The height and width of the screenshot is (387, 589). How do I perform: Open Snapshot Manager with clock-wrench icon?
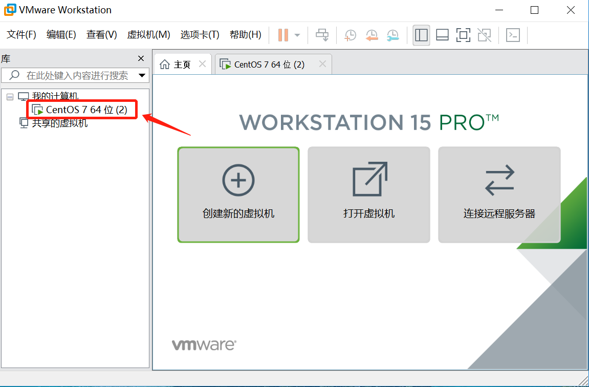point(392,35)
